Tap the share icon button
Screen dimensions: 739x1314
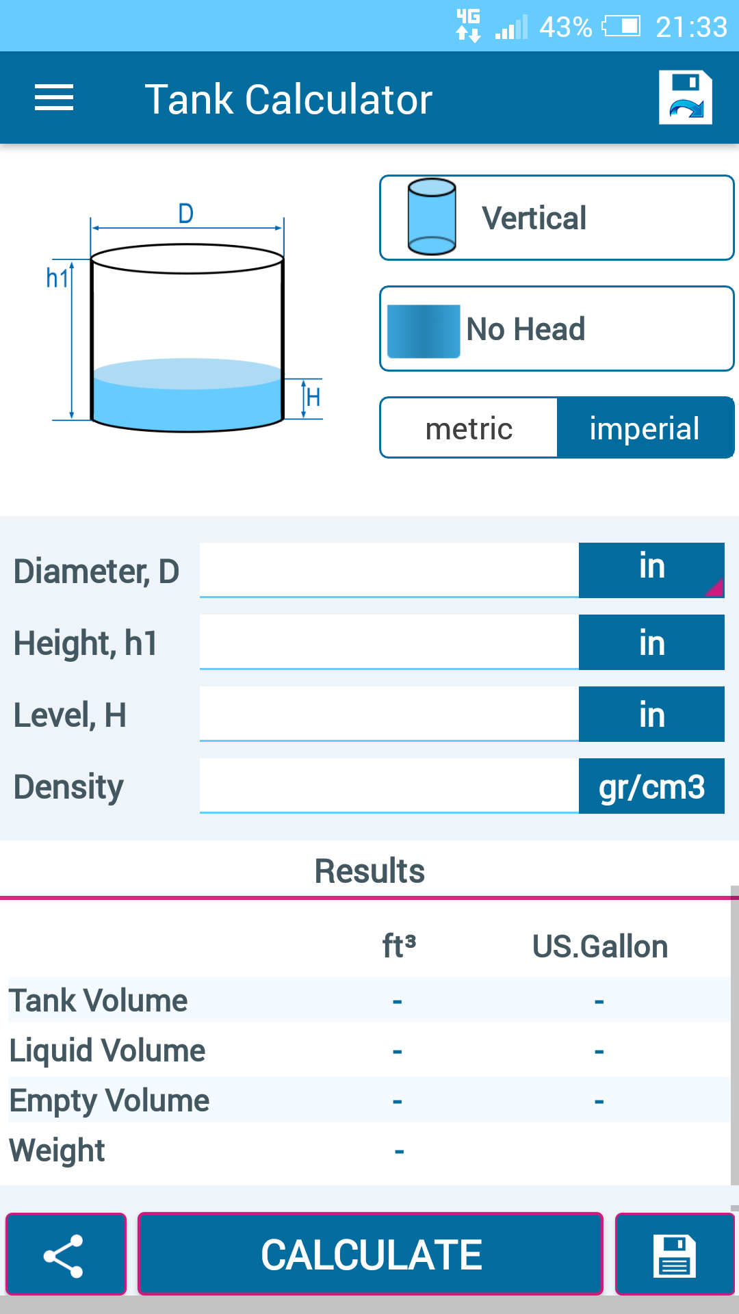[x=66, y=1254]
